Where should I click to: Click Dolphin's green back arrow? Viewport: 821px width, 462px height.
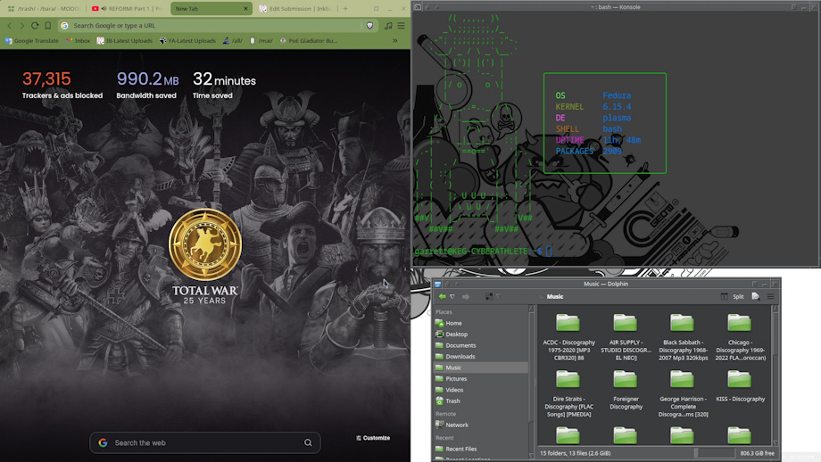pos(442,296)
